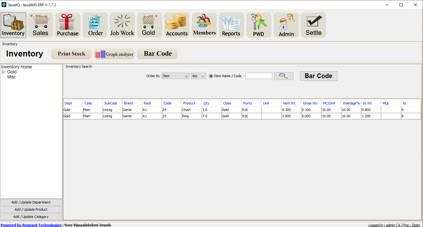Viewport: 423px width, 227px height.
Task: Click the Item Name / Code search field
Action: (x=259, y=76)
